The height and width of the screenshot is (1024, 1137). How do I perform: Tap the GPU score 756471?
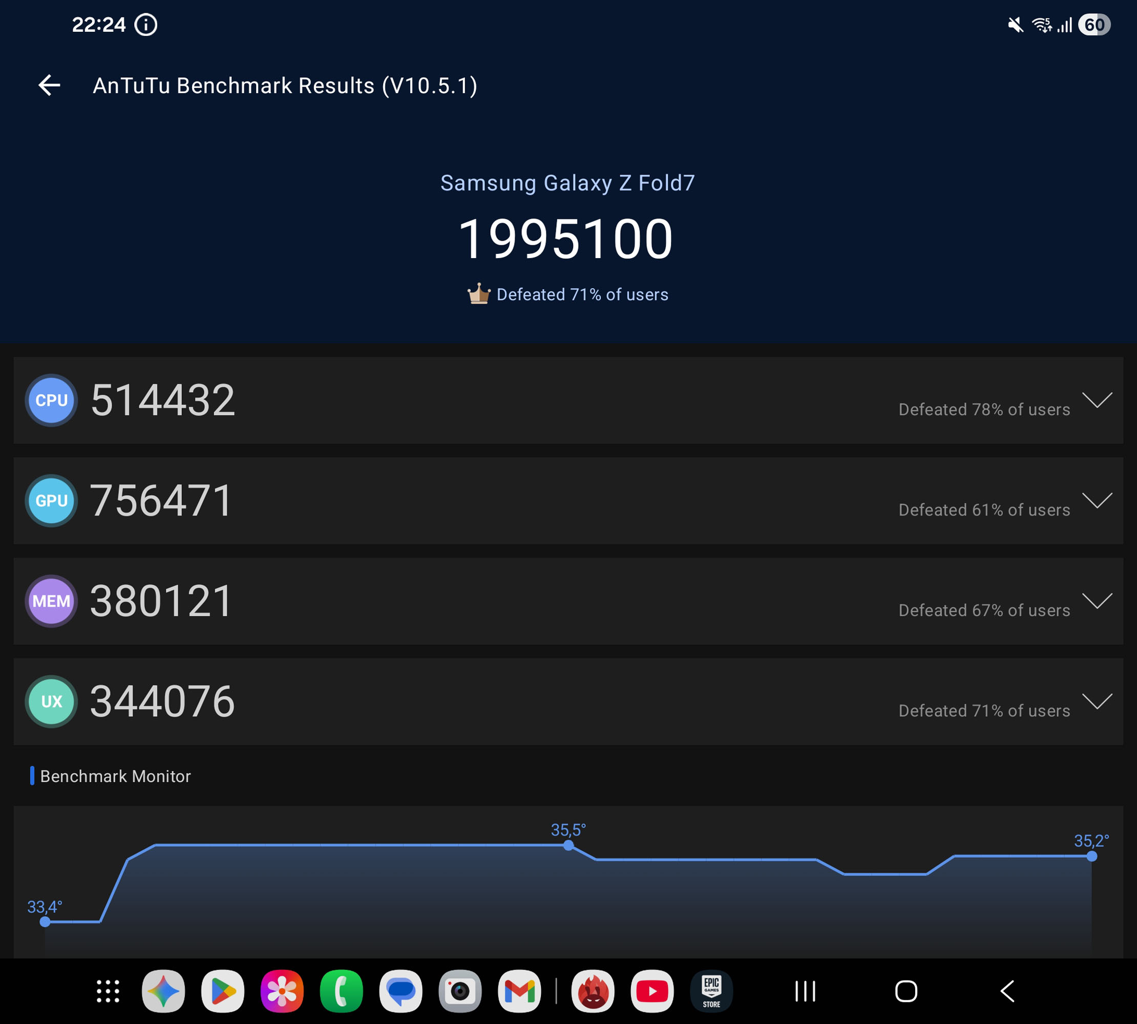tap(161, 501)
